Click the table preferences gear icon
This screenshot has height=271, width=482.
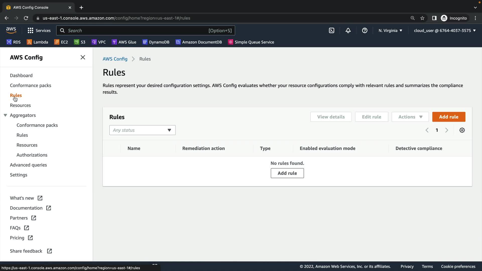pyautogui.click(x=462, y=130)
